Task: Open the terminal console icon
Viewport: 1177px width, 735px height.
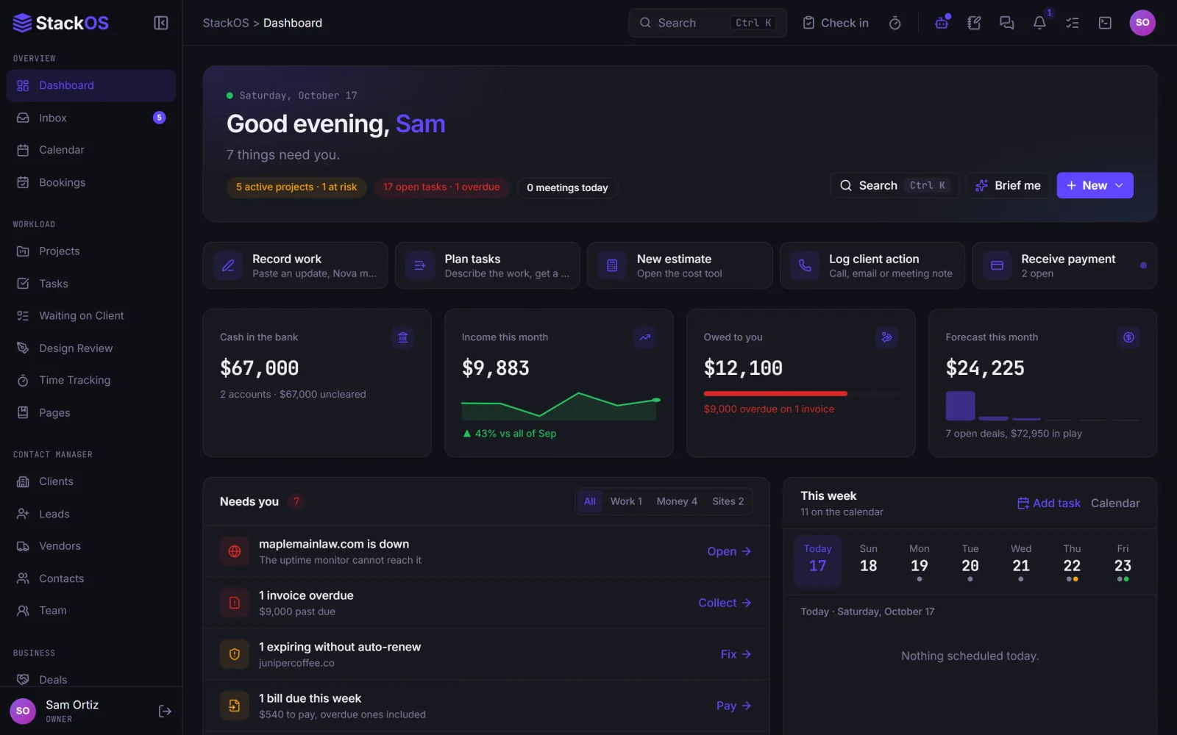Action: click(1105, 23)
